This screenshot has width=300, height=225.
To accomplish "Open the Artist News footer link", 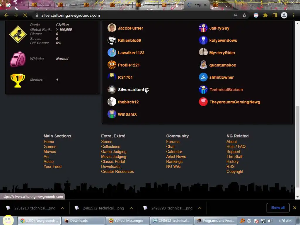I will 176,156.
